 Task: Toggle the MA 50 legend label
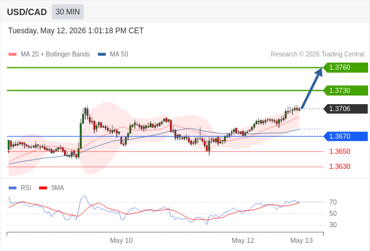tap(119, 55)
